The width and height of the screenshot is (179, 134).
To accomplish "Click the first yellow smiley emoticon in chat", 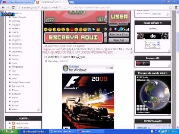I will 46,29.
